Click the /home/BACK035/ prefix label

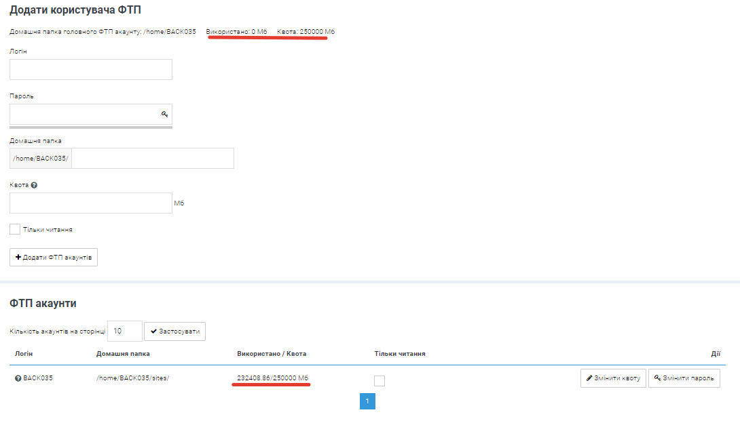(x=41, y=159)
